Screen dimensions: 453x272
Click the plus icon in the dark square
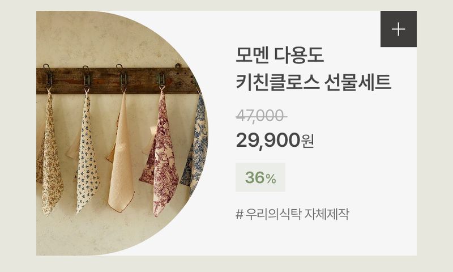399,29
